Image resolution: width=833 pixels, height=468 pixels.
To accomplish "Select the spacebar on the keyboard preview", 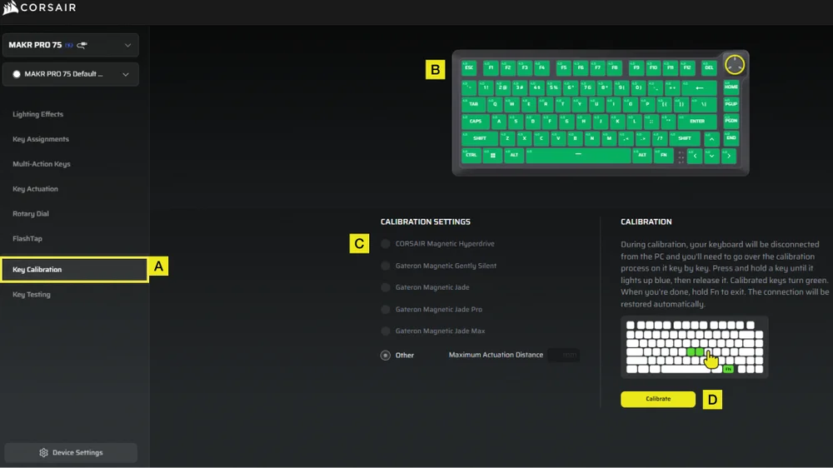I will coord(579,156).
